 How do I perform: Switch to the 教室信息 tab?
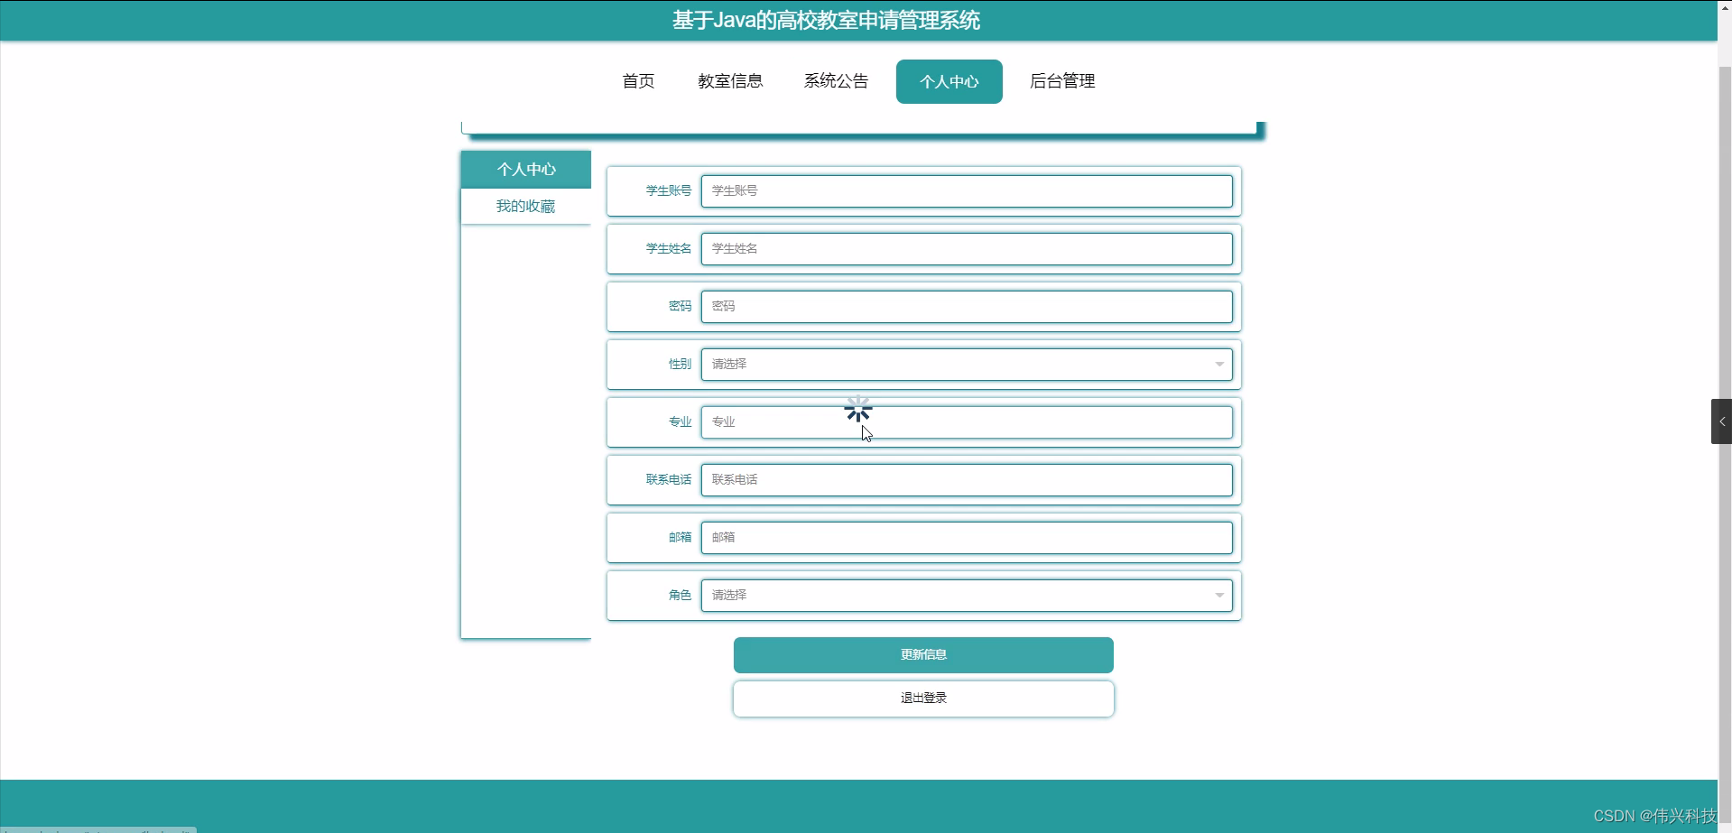[730, 80]
